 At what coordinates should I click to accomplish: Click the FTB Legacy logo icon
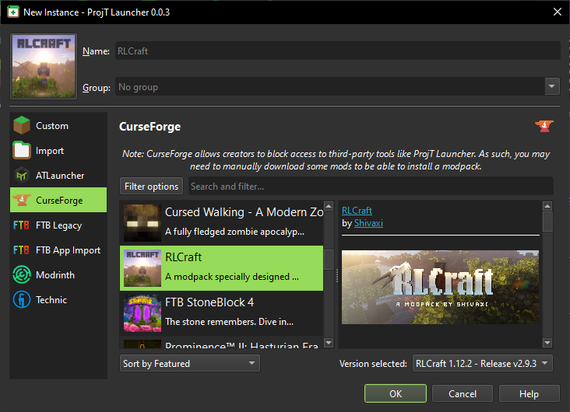pyautogui.click(x=21, y=225)
